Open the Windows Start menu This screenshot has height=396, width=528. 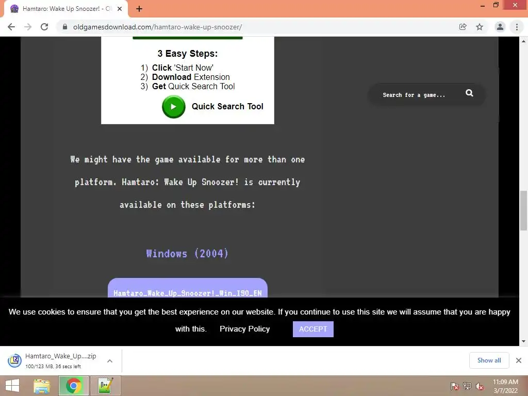point(12,386)
